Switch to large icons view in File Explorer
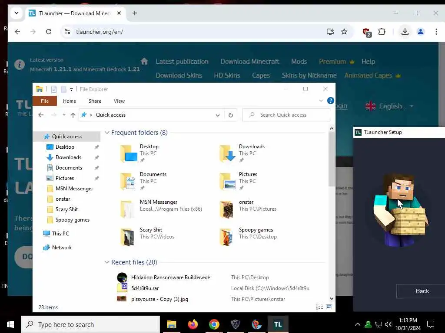This screenshot has width=445, height=333. [x=329, y=307]
